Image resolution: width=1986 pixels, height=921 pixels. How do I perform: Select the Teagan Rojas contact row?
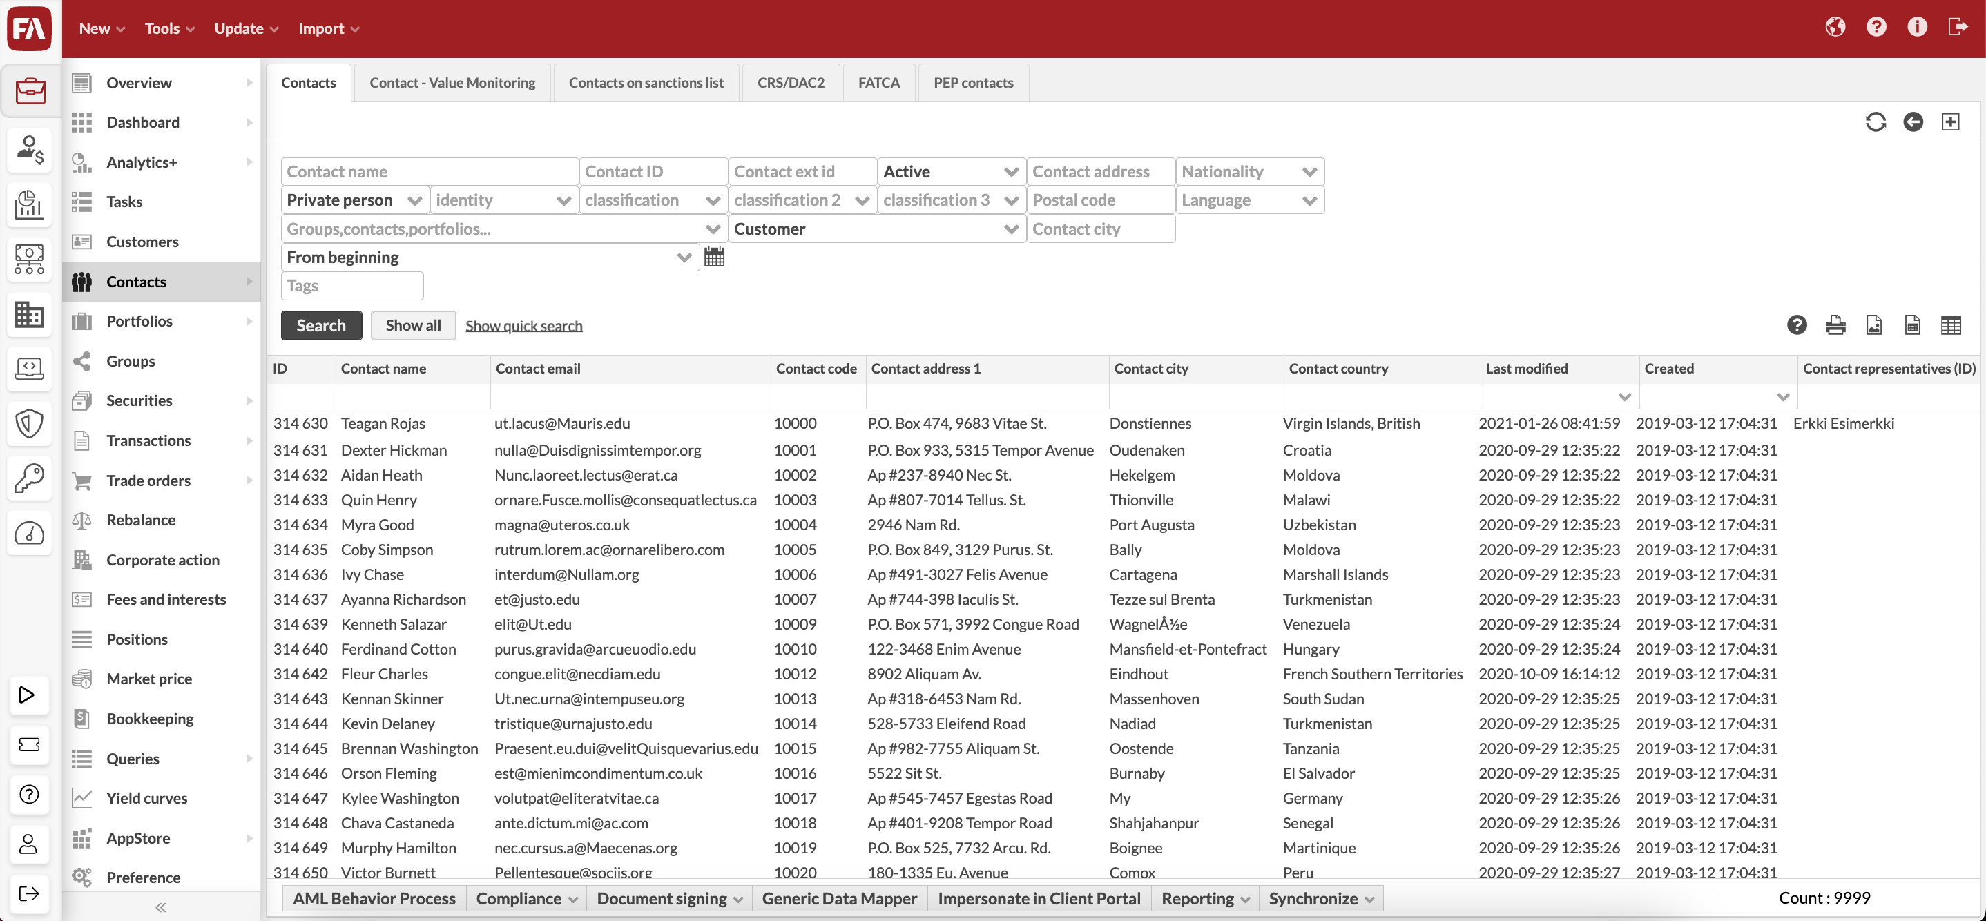click(1124, 423)
